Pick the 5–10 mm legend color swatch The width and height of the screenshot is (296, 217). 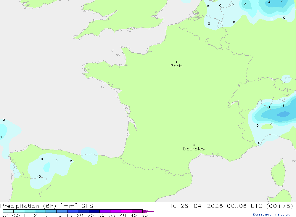51,211
